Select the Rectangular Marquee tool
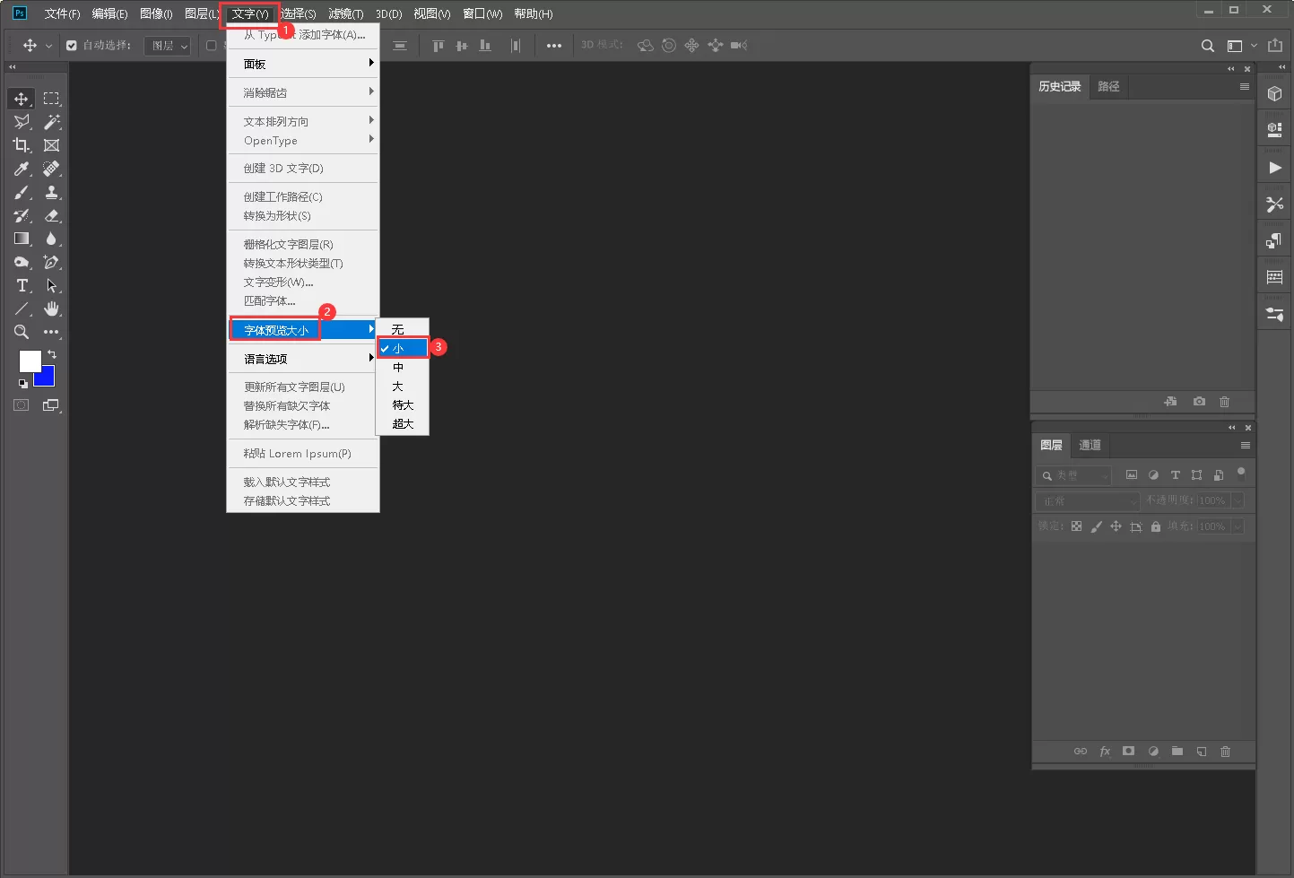The height and width of the screenshot is (878, 1294). [x=52, y=99]
